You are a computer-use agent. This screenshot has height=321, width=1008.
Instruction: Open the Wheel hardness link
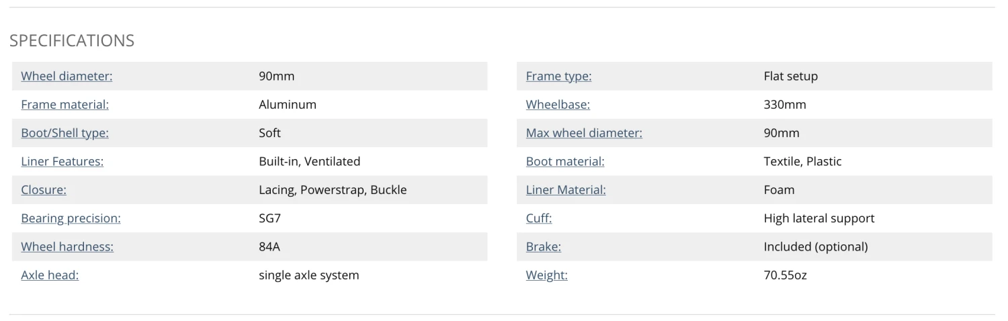[x=67, y=246]
